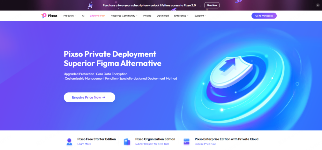The width and height of the screenshot is (322, 150).
Task: Click the Pixso Organization Edition title
Action: pos(155,139)
